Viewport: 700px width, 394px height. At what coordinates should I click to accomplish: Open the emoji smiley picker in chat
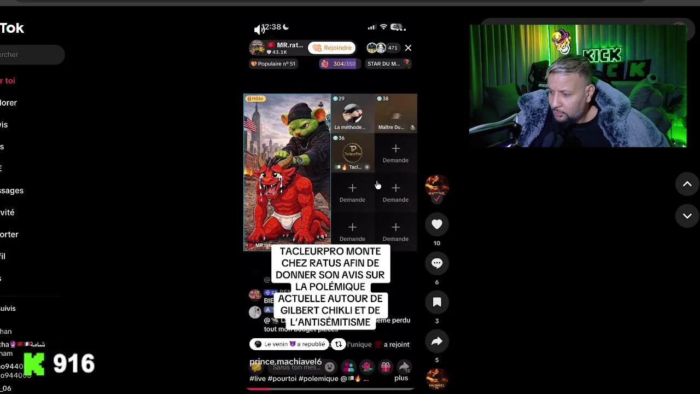click(330, 367)
